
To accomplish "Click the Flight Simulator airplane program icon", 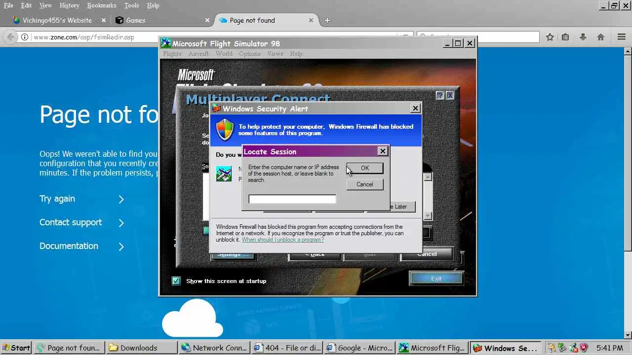I will click(x=224, y=174).
